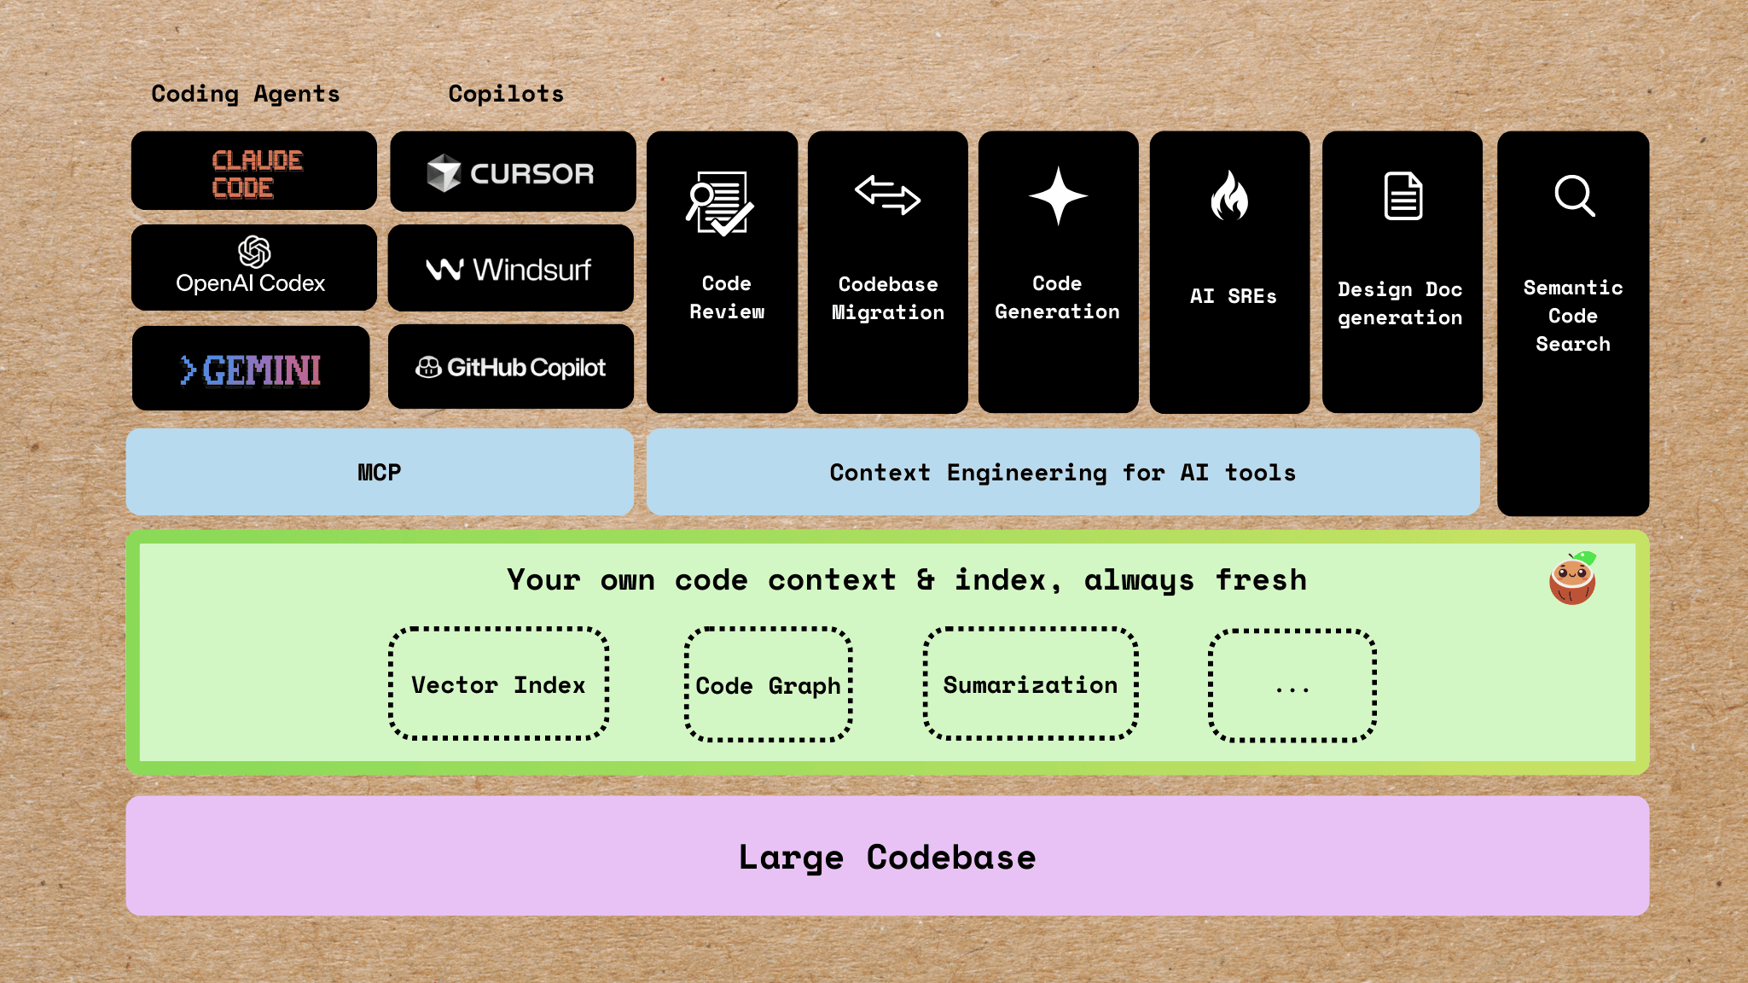Click the Windsurf tile
Screen dimensions: 1748x983
click(510, 269)
